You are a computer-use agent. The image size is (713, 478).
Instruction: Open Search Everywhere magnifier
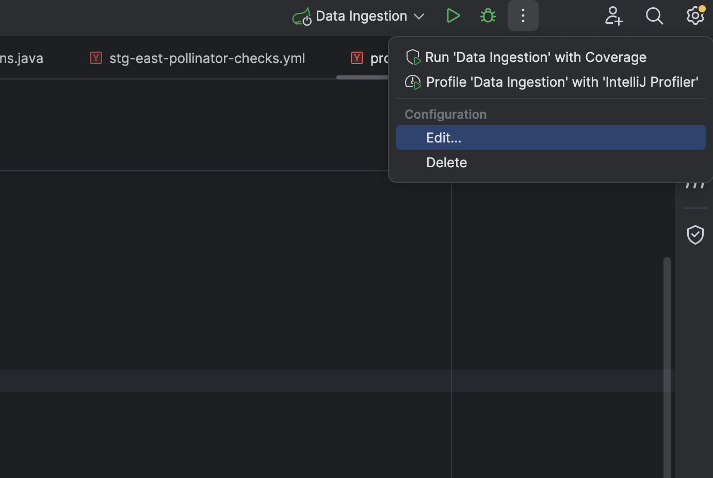tap(654, 16)
